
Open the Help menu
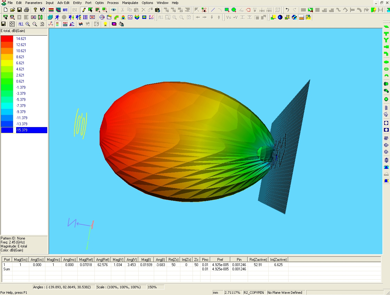click(x=175, y=3)
